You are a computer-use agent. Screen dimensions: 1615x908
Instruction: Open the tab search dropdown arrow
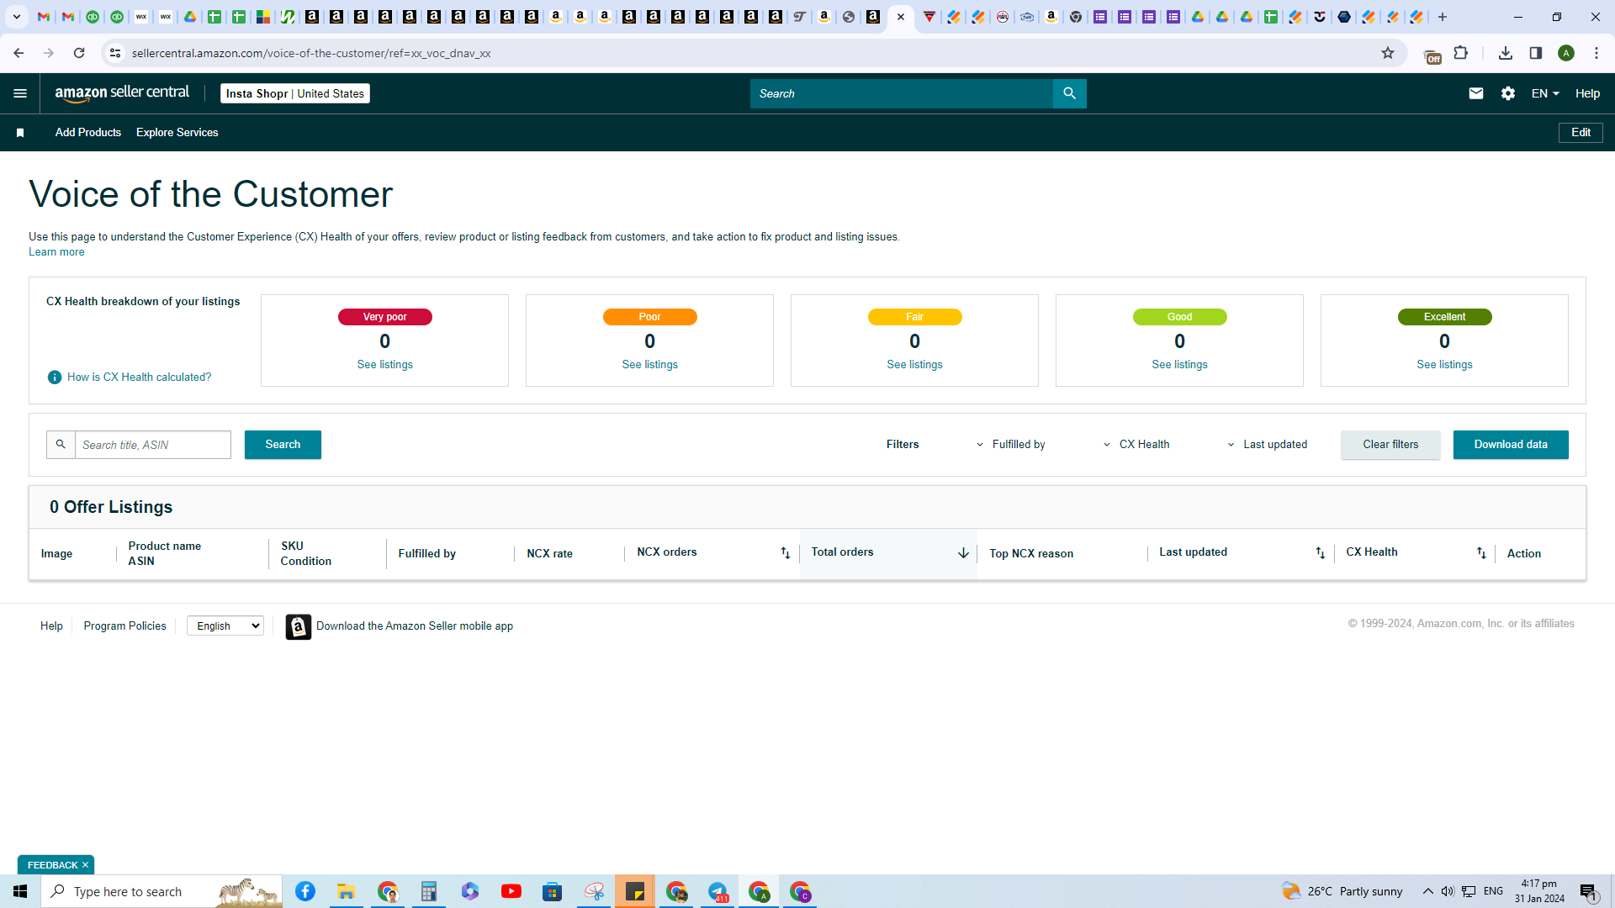[17, 17]
